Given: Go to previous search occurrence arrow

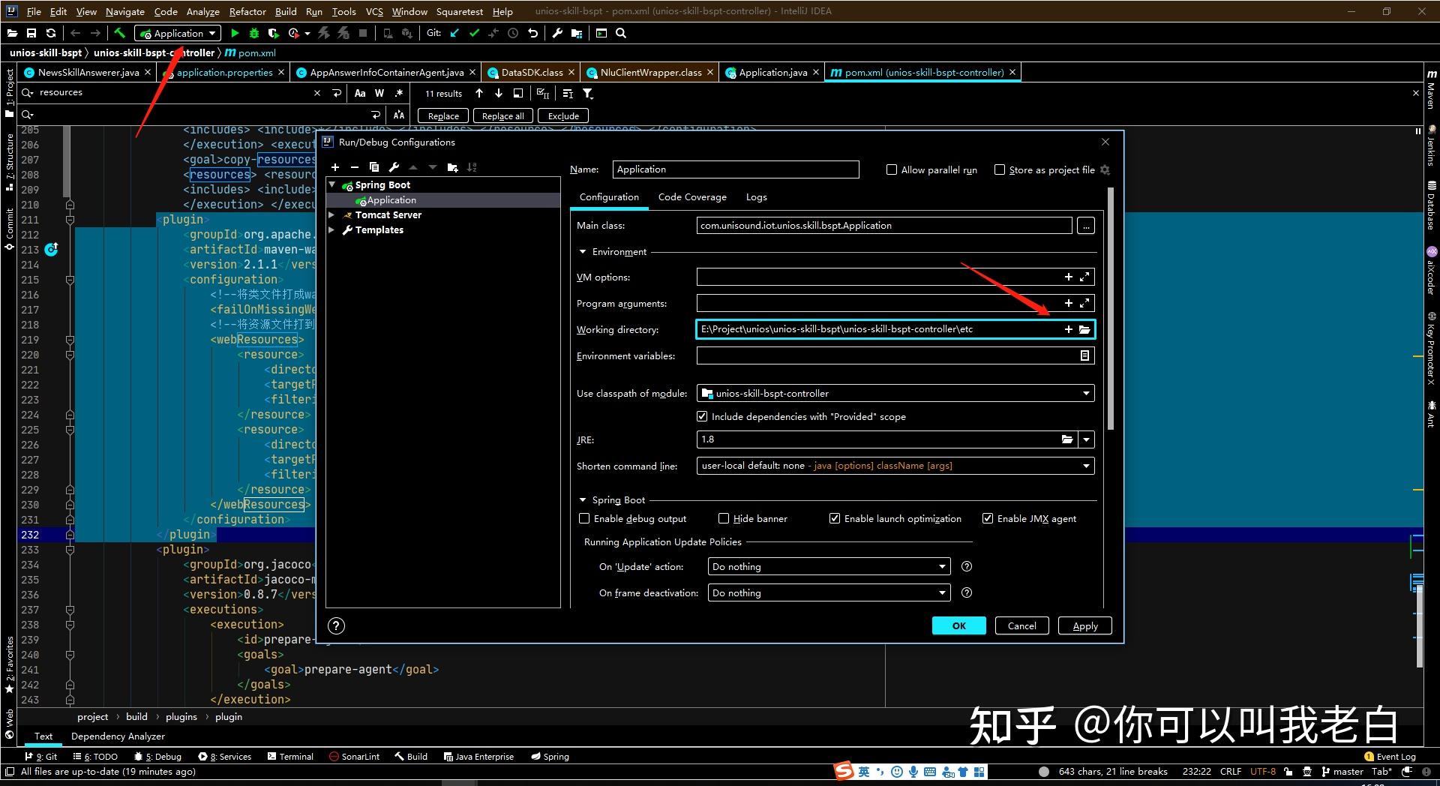Looking at the screenshot, I should pyautogui.click(x=479, y=93).
